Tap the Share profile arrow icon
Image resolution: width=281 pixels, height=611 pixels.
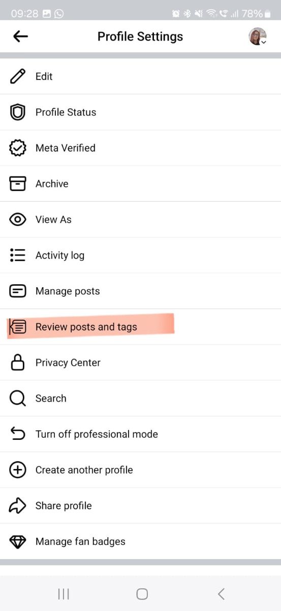(18, 506)
